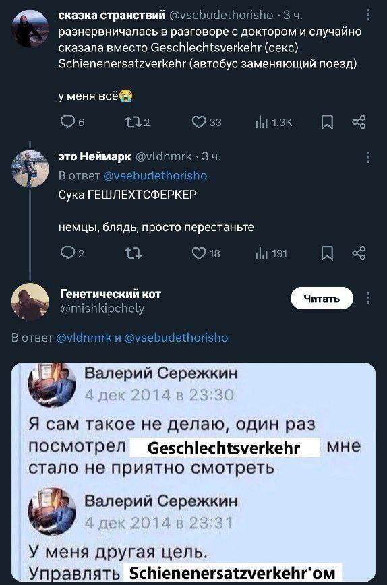Open the attached Валерий Сережкин screenshot image
Screen dimensions: 387x585
[x=193, y=472]
